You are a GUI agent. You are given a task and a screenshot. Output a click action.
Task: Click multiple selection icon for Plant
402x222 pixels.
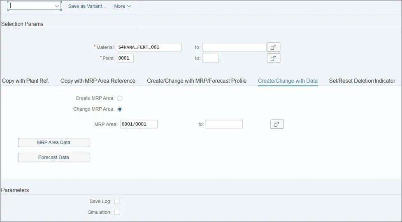(273, 58)
